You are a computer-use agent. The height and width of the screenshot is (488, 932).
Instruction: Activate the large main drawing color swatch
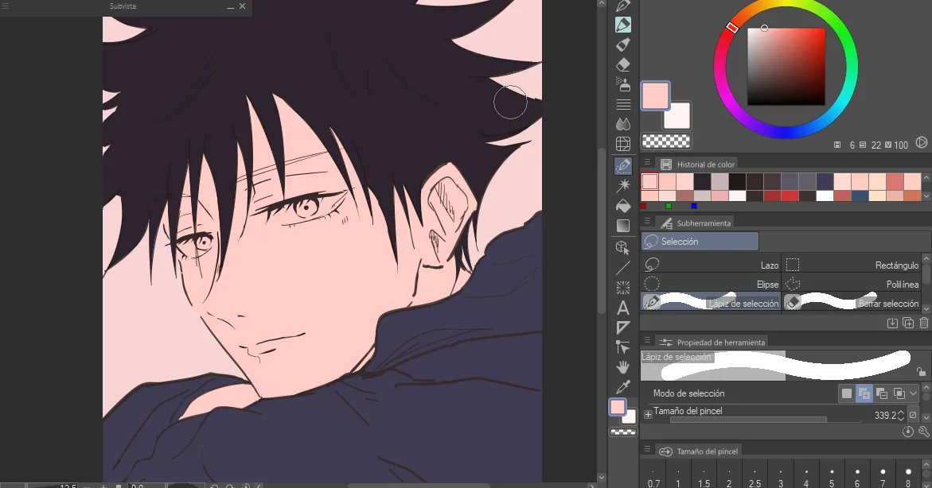[655, 96]
